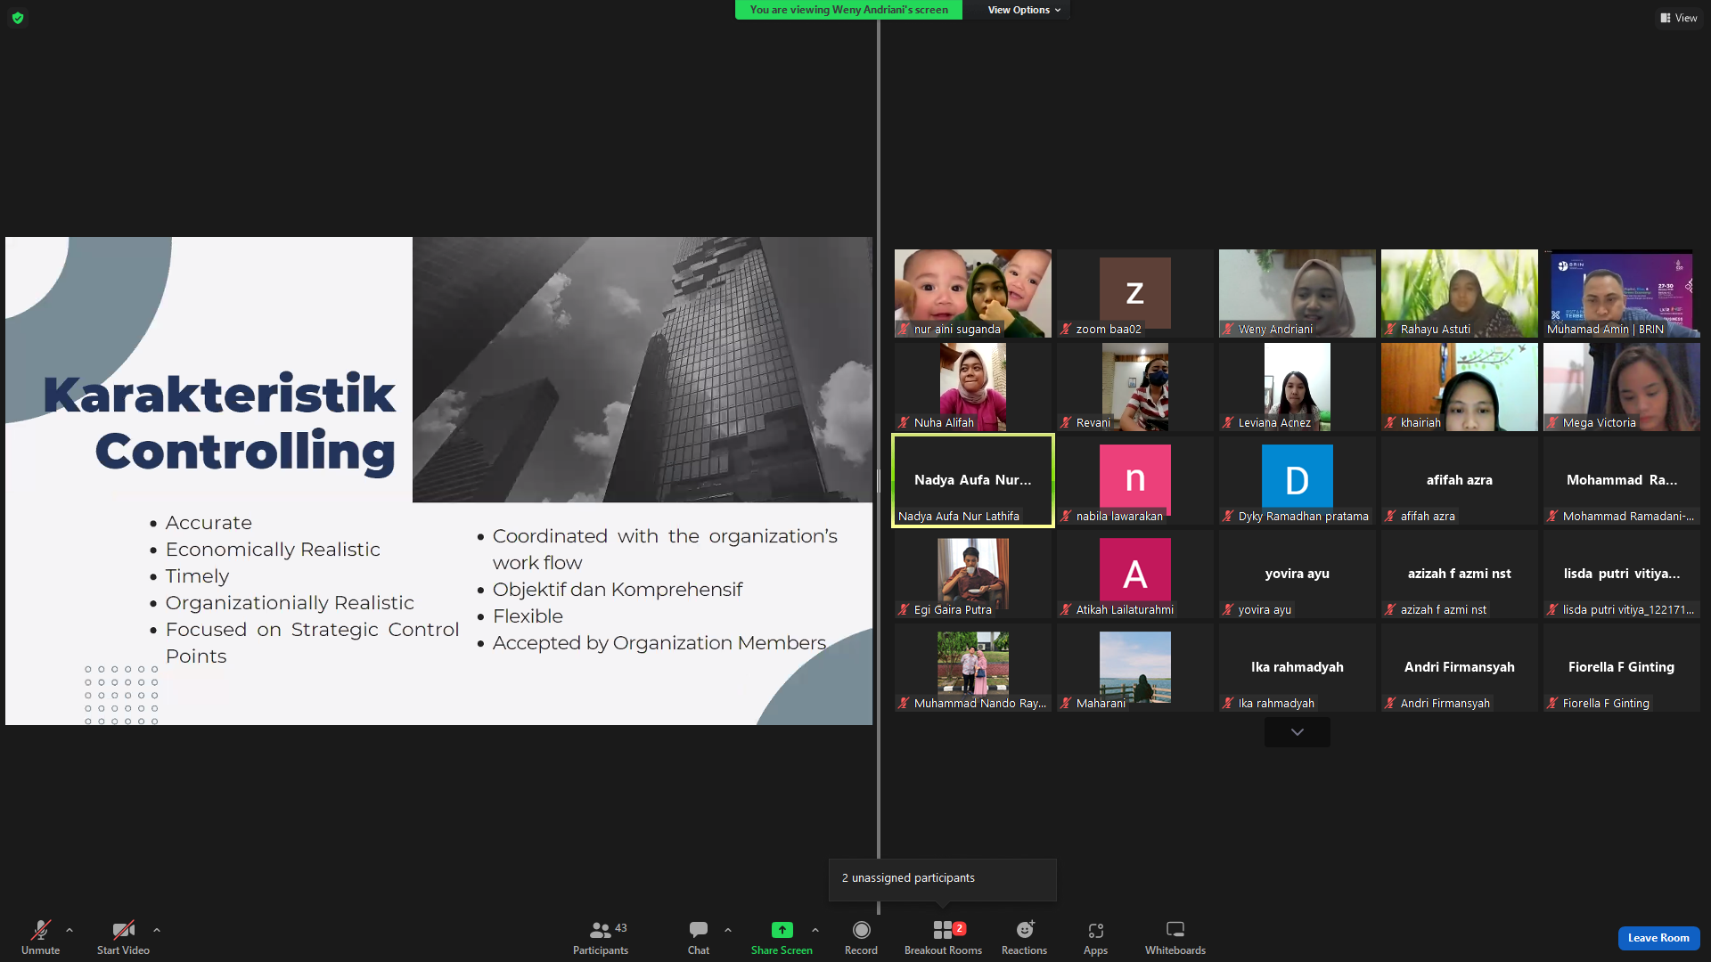This screenshot has height=962, width=1711.
Task: Open the Chat panel
Action: click(x=699, y=938)
